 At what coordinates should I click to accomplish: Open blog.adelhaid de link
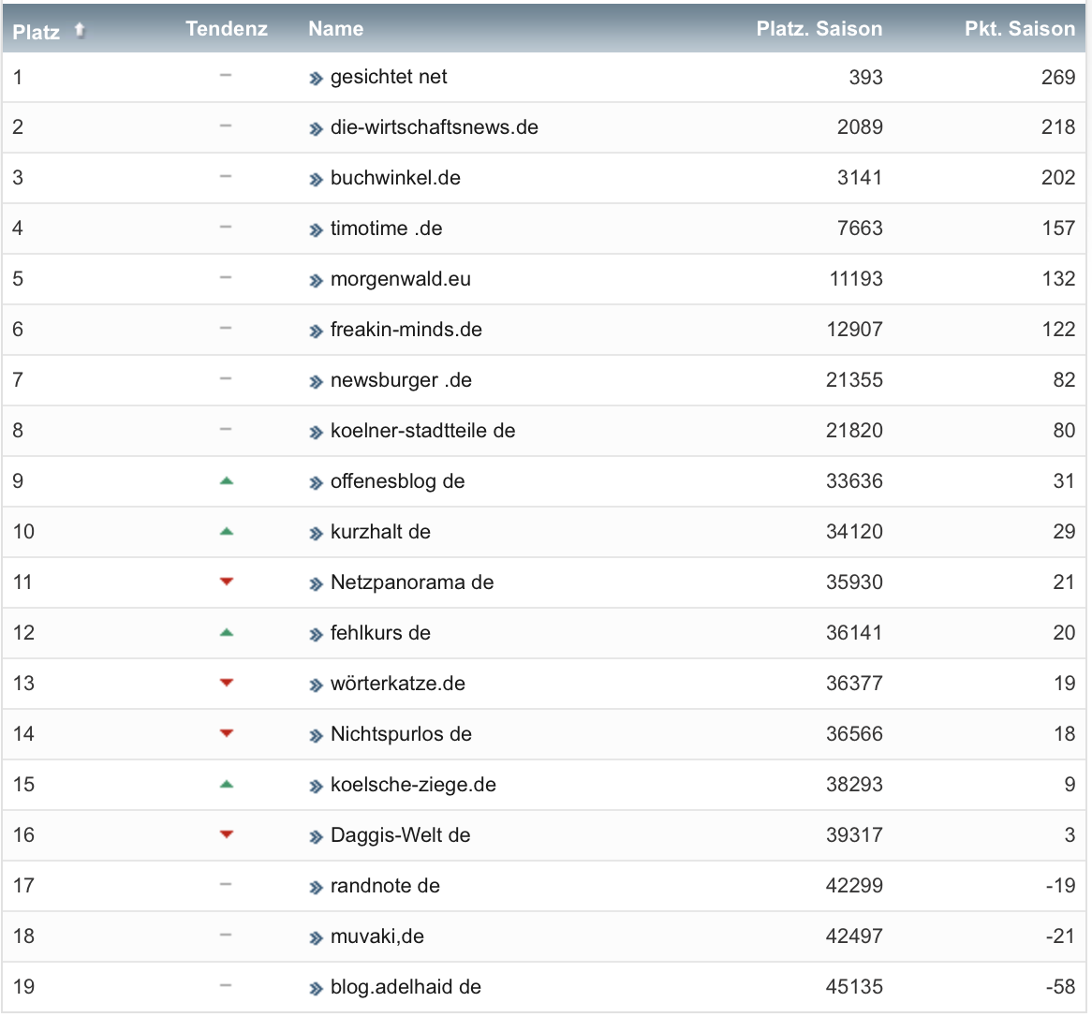406,987
